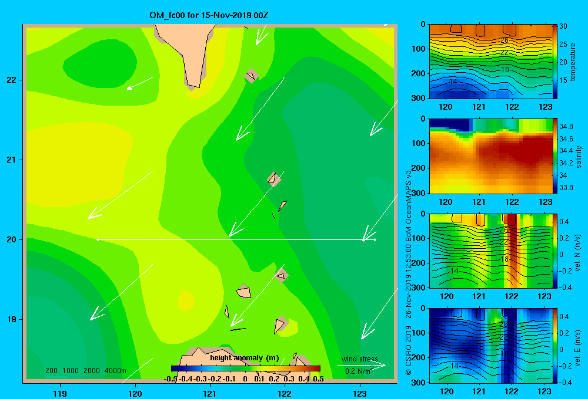Click the '33.8' tick on salinity color bar

pyautogui.click(x=566, y=188)
